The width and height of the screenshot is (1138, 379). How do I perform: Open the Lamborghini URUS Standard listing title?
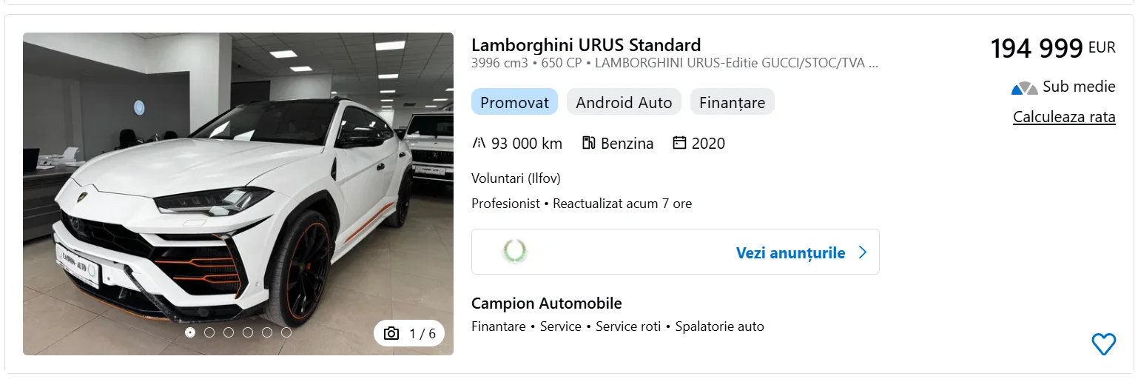coord(585,45)
